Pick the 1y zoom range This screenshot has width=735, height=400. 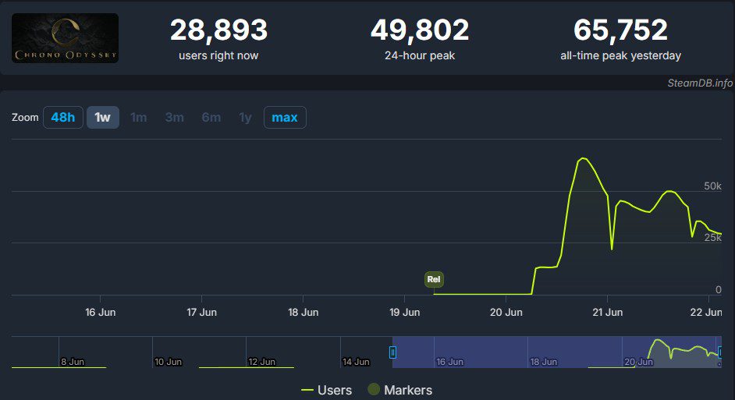click(x=245, y=118)
